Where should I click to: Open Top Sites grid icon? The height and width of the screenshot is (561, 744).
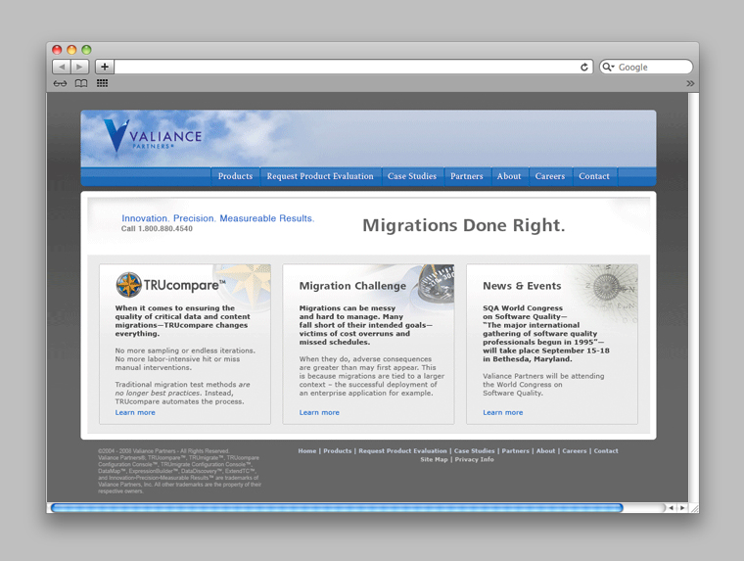tap(102, 83)
